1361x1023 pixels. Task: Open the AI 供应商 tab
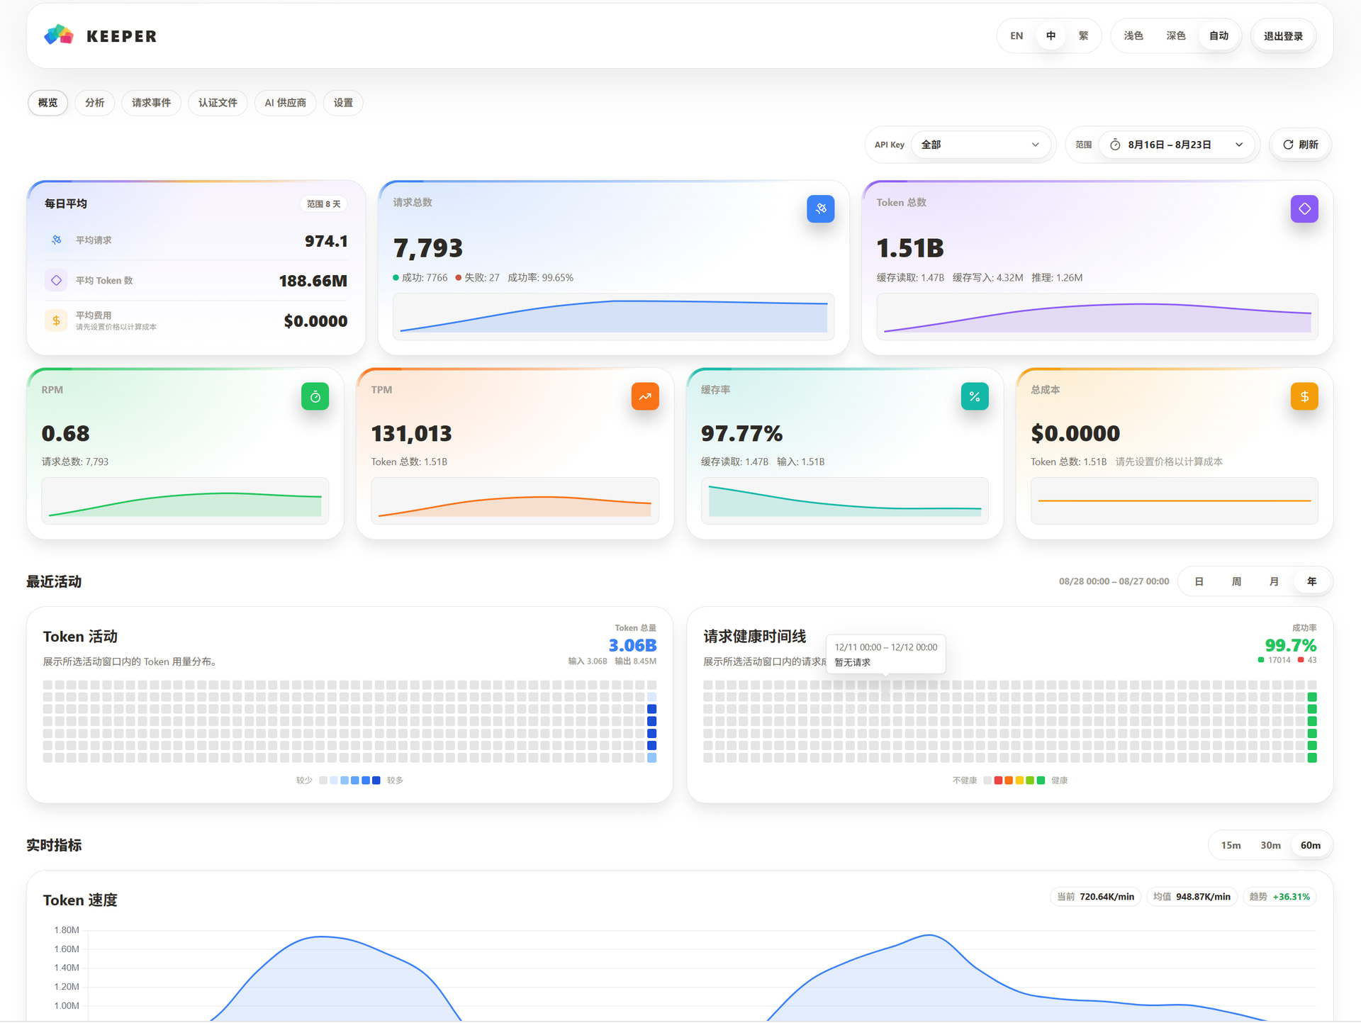pyautogui.click(x=285, y=103)
